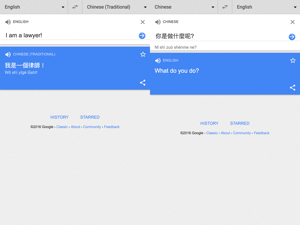Select the translated text 我是一個律師！
This screenshot has width=300, height=225.
(x=25, y=65)
